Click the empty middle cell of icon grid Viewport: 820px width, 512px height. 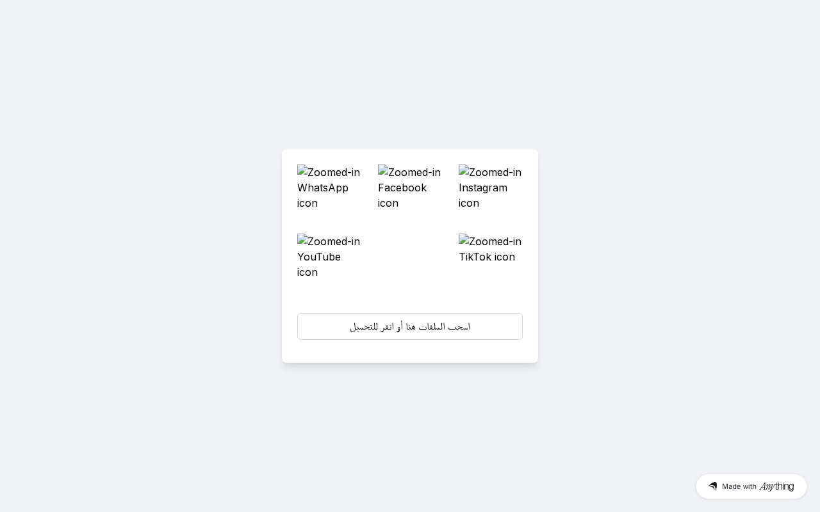pos(410,257)
